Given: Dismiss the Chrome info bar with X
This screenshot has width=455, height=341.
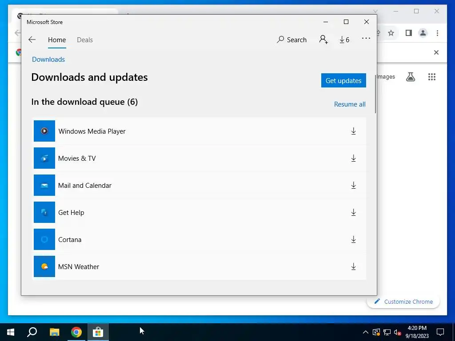Looking at the screenshot, I should [x=436, y=52].
